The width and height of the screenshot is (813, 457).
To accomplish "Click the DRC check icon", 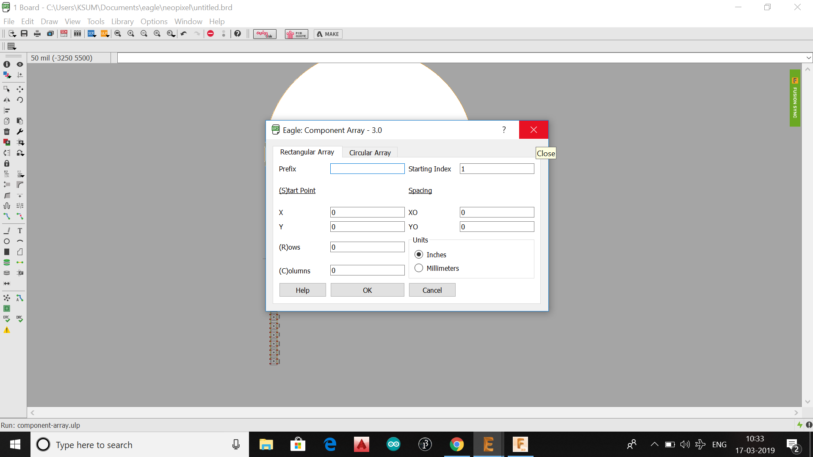I will [x=19, y=319].
